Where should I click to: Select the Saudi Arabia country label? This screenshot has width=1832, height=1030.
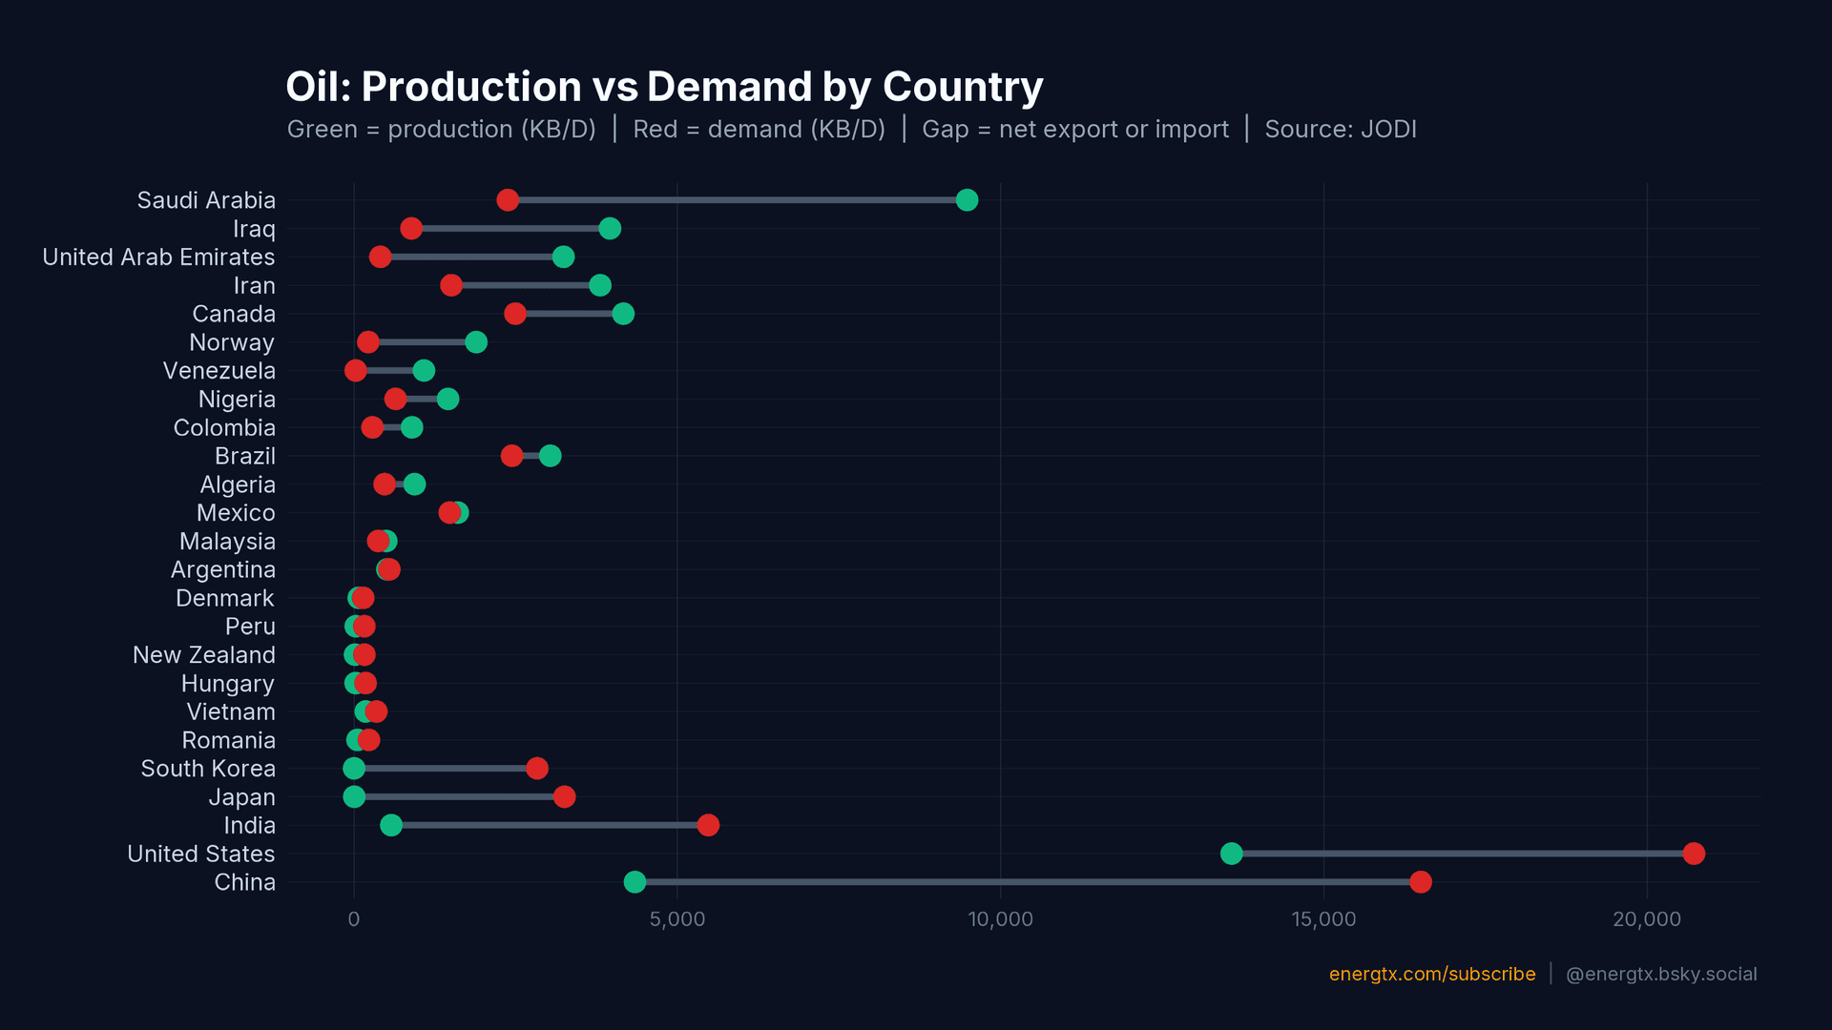(206, 200)
